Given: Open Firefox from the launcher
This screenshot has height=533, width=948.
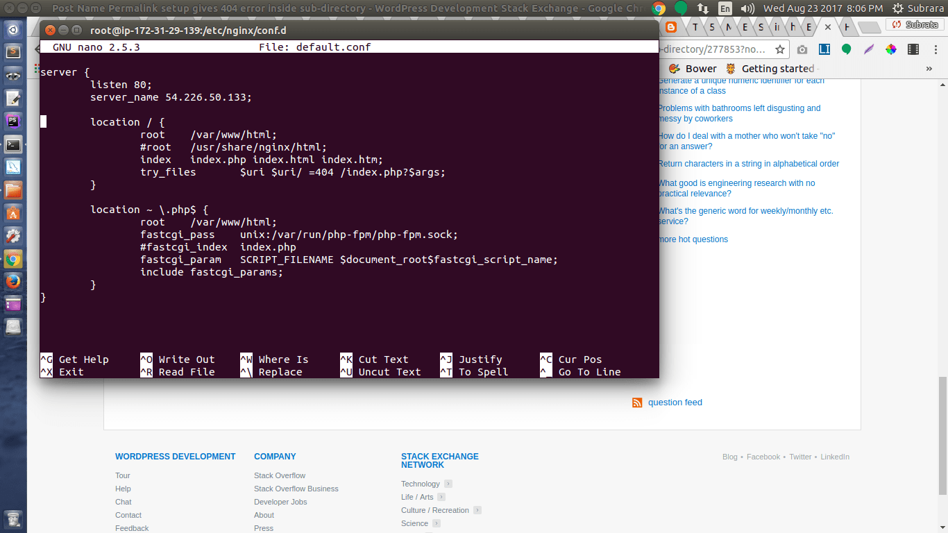Looking at the screenshot, I should coord(13,282).
